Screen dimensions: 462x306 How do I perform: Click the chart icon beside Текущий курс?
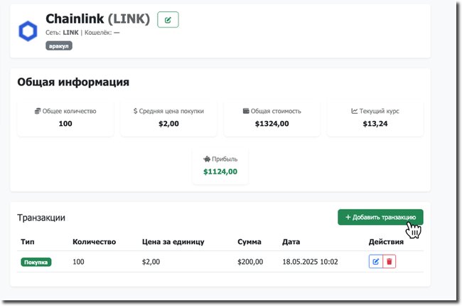(354, 111)
